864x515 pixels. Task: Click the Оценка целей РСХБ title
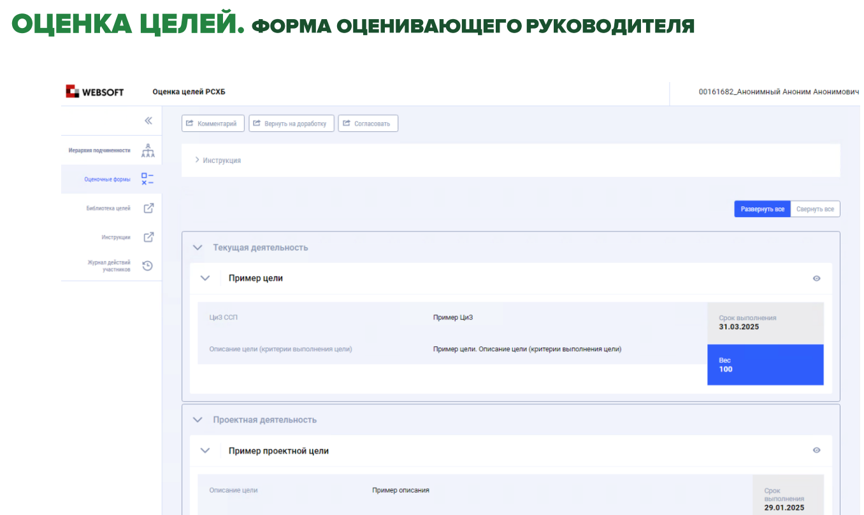[189, 92]
